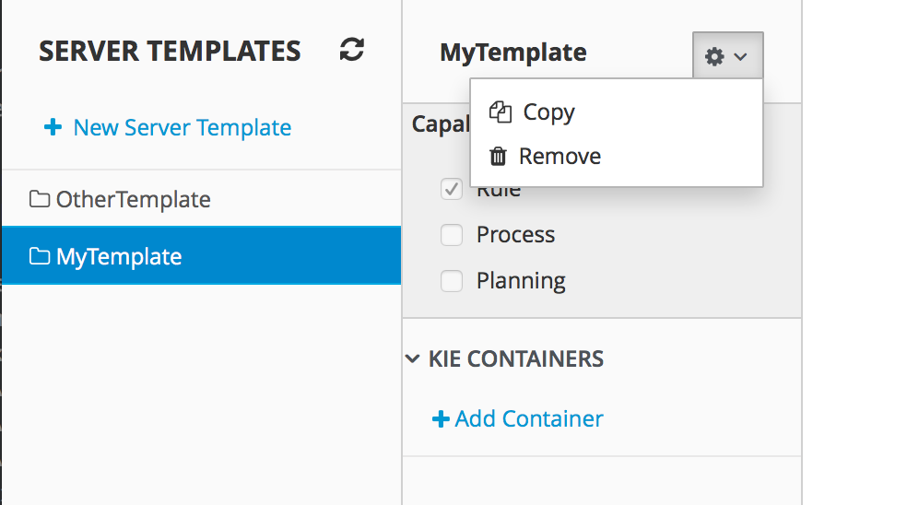Click the trash can icon in the menu

point(499,157)
